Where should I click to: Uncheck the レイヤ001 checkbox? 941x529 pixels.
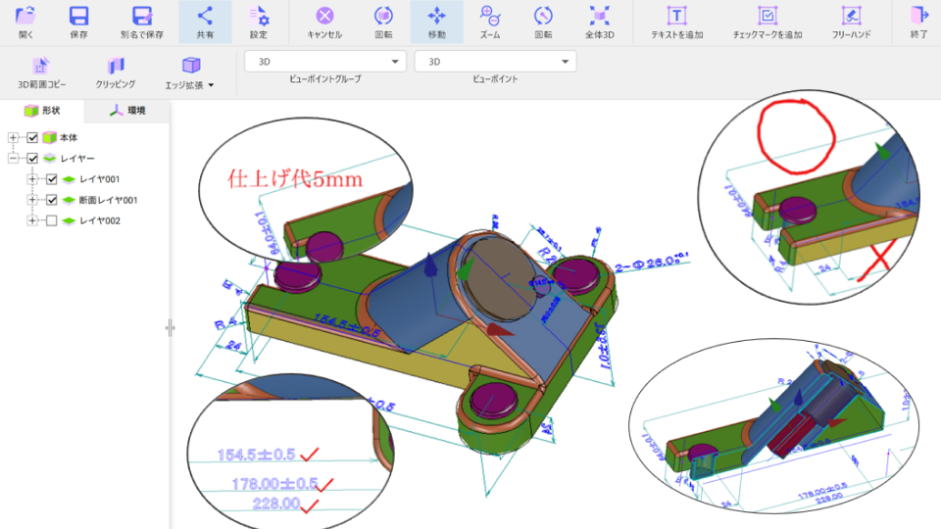(x=52, y=179)
